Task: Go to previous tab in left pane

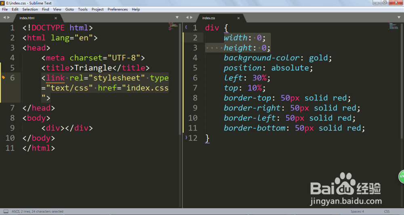Action: click(x=4, y=17)
